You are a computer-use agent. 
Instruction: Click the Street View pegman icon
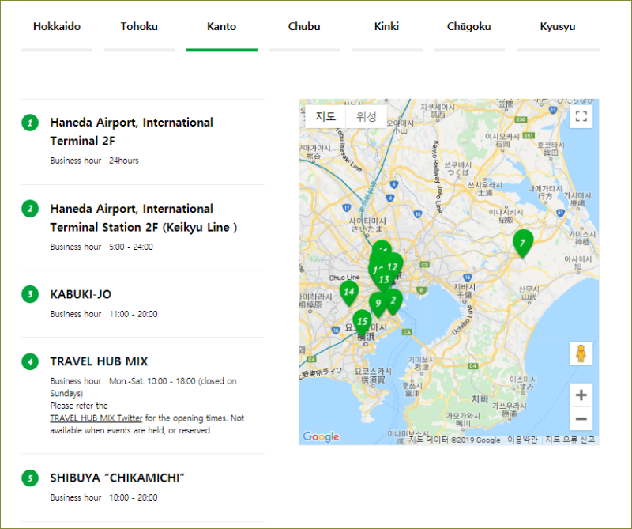click(581, 353)
